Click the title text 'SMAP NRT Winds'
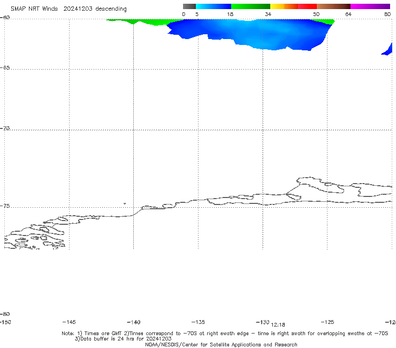Image resolution: width=396 pixels, height=348 pixels. (x=34, y=9)
